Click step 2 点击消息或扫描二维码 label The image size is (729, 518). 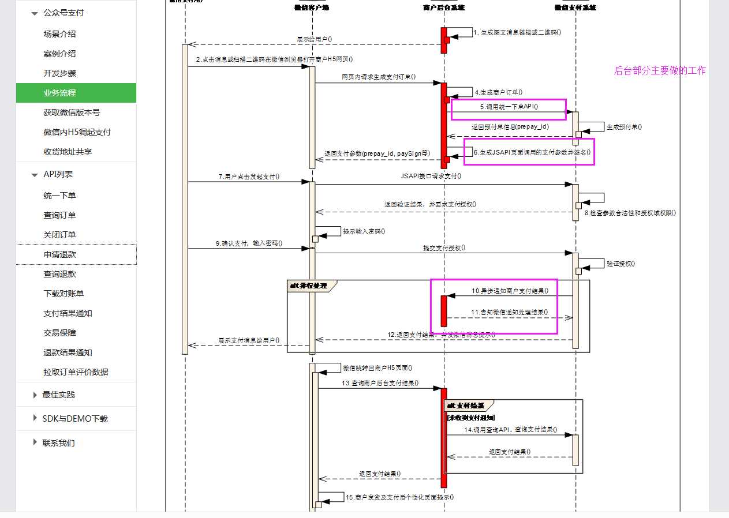(x=274, y=59)
